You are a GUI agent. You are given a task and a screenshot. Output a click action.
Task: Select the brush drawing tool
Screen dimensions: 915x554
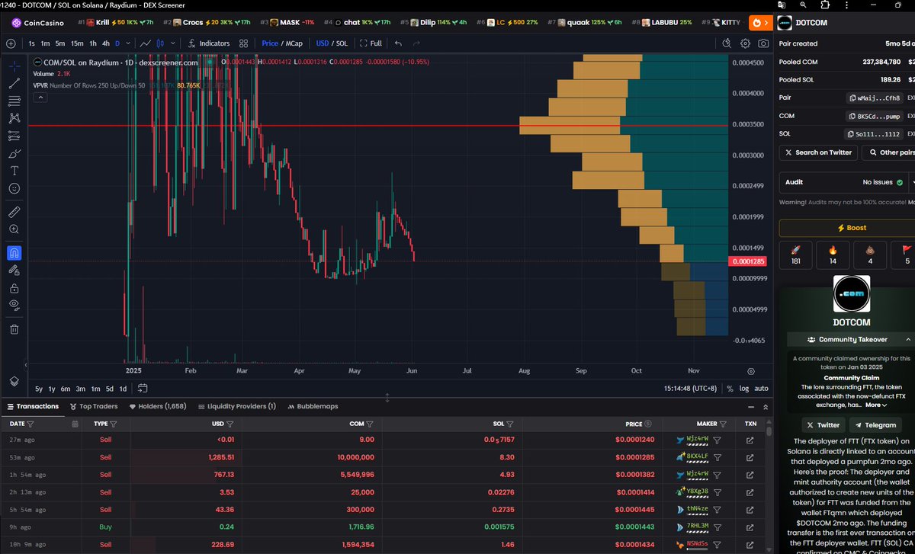click(14, 153)
